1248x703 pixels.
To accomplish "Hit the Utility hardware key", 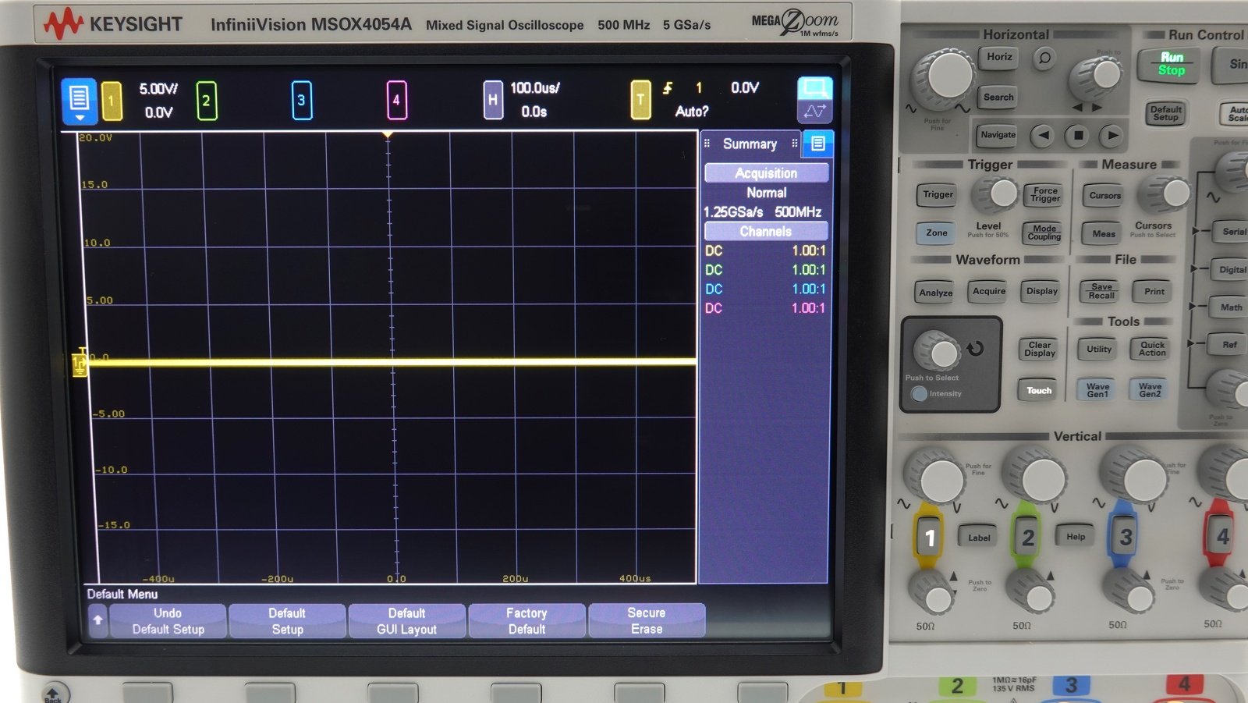I will pos(1098,350).
